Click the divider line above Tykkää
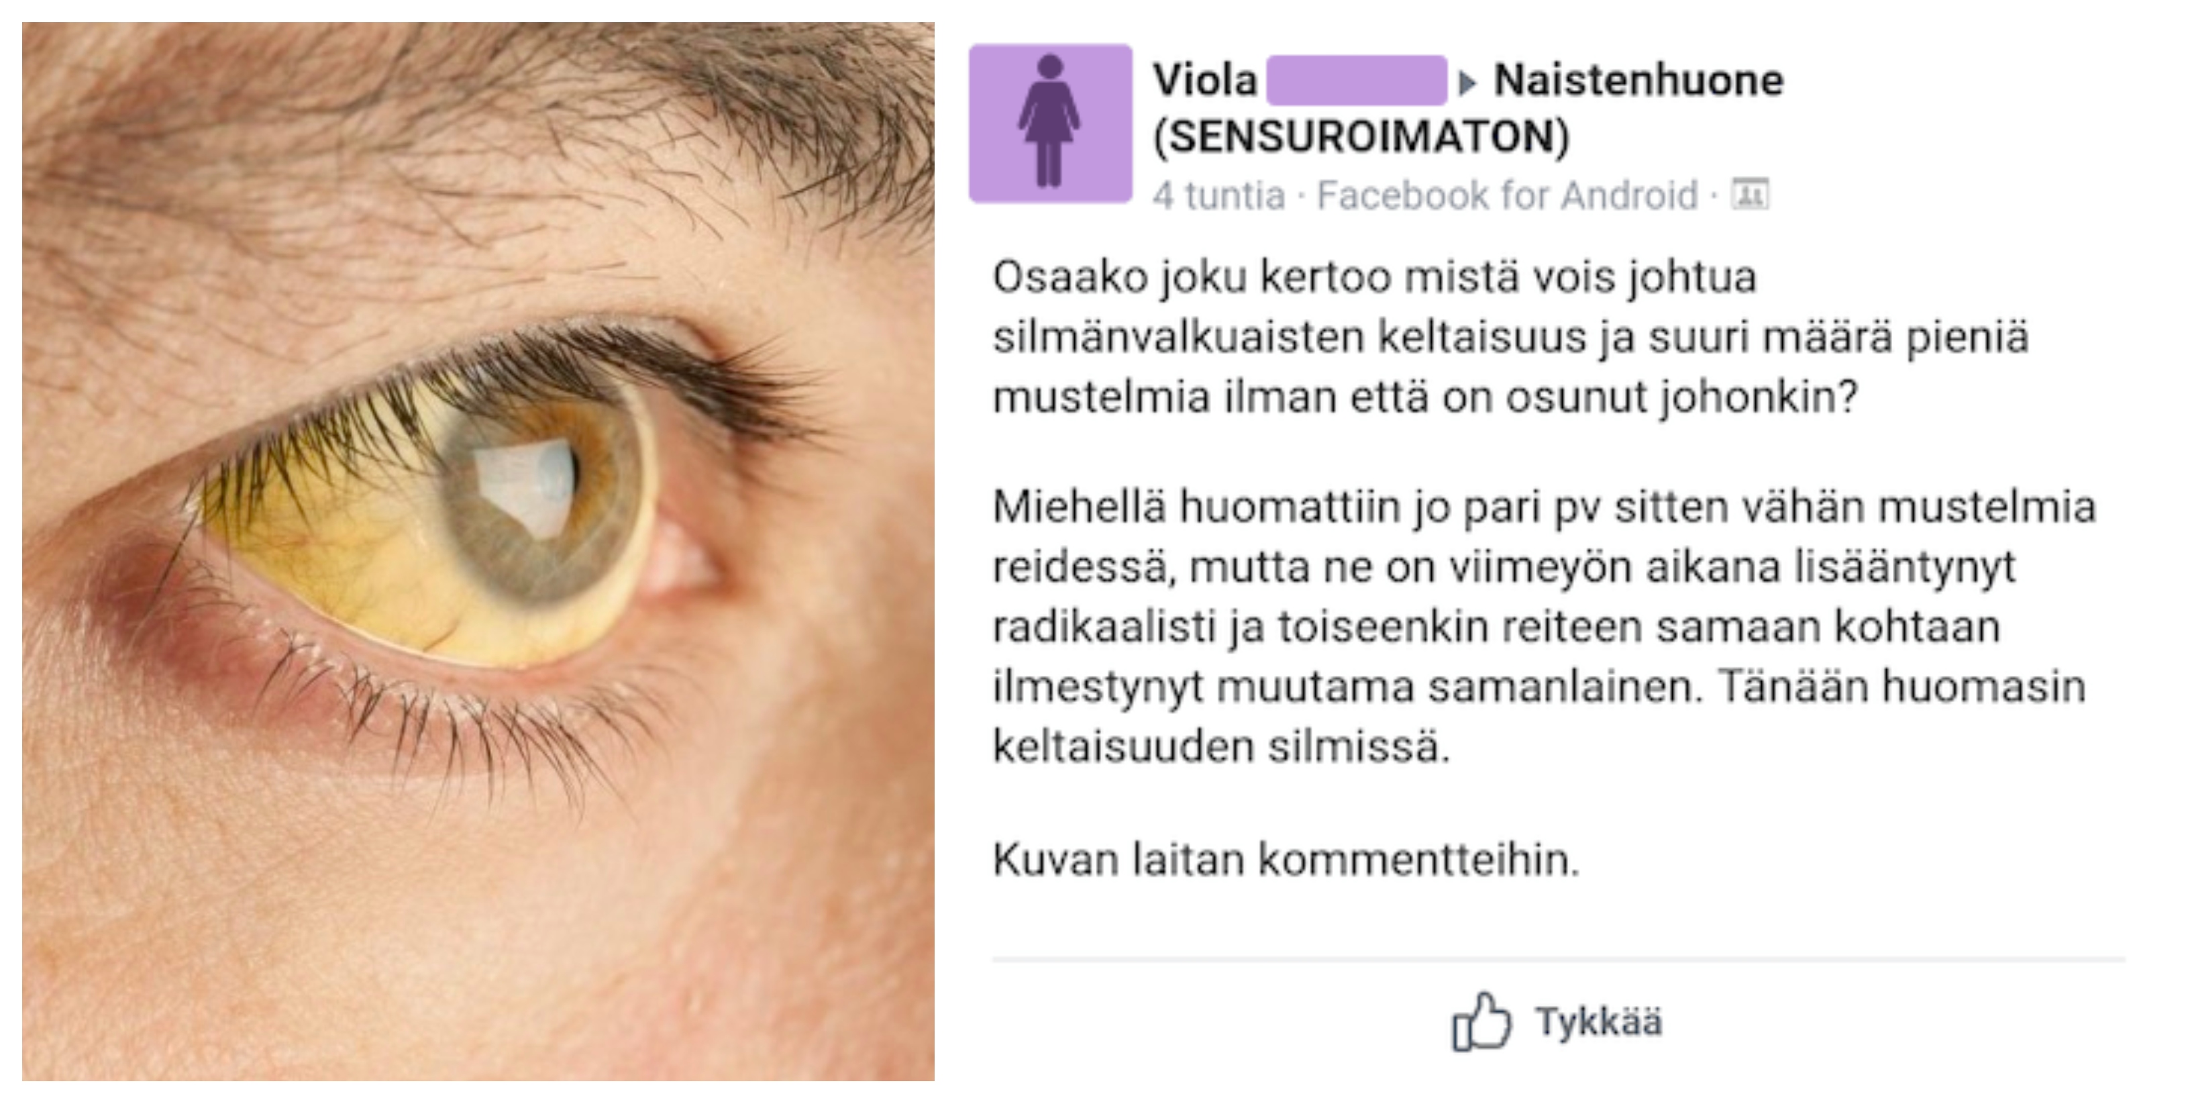2190x1104 pixels. [x=1559, y=960]
